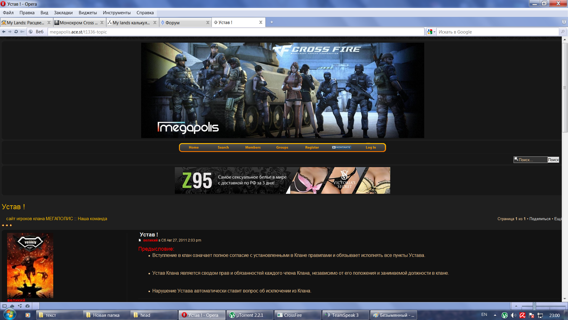Open the password wand key icon
Image resolution: width=568 pixels, height=320 pixels.
pos(22,32)
